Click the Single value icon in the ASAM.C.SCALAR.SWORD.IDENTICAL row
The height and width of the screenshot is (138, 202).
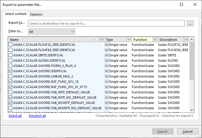click(107, 71)
